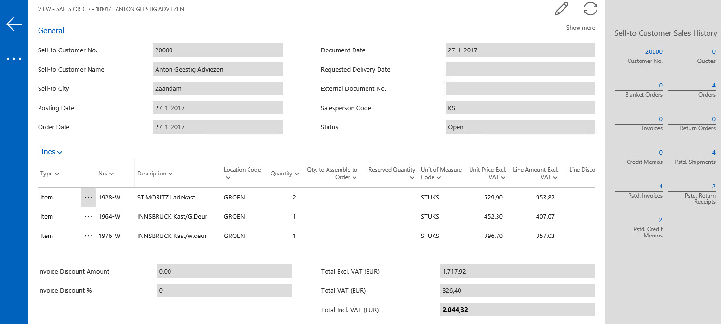Open the sidebar three-dots menu
Viewport: 721px width, 324px height.
pyautogui.click(x=14, y=59)
